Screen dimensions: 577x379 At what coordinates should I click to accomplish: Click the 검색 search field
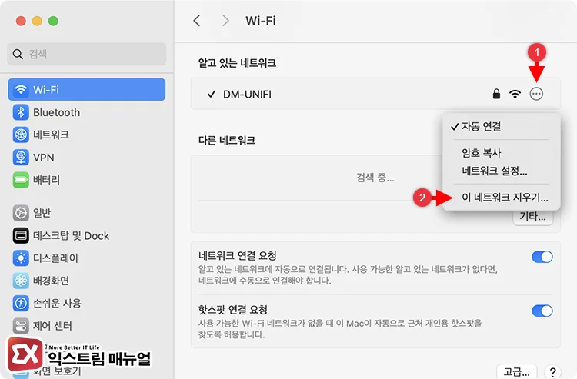[86, 54]
